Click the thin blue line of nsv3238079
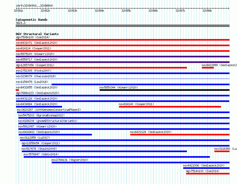 [x=122, y=79]
